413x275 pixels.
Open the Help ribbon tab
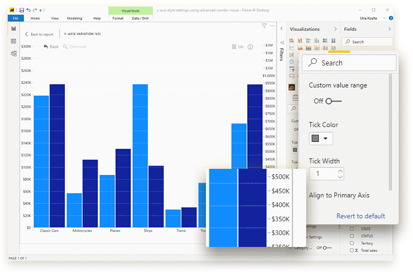pyautogui.click(x=97, y=18)
